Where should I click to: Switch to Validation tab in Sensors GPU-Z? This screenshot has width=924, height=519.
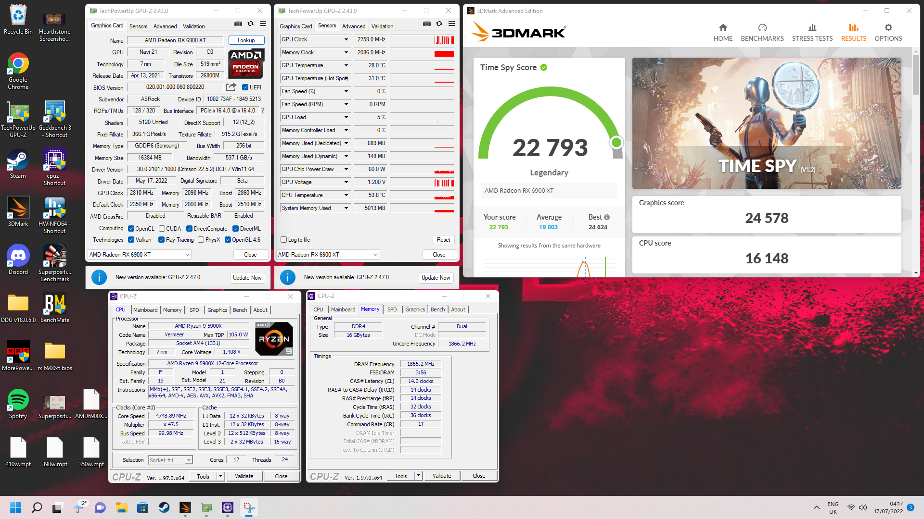(382, 26)
